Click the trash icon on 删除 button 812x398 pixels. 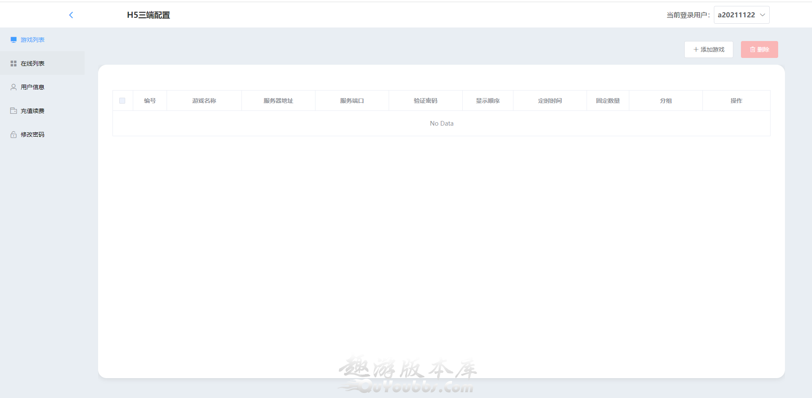click(x=752, y=49)
